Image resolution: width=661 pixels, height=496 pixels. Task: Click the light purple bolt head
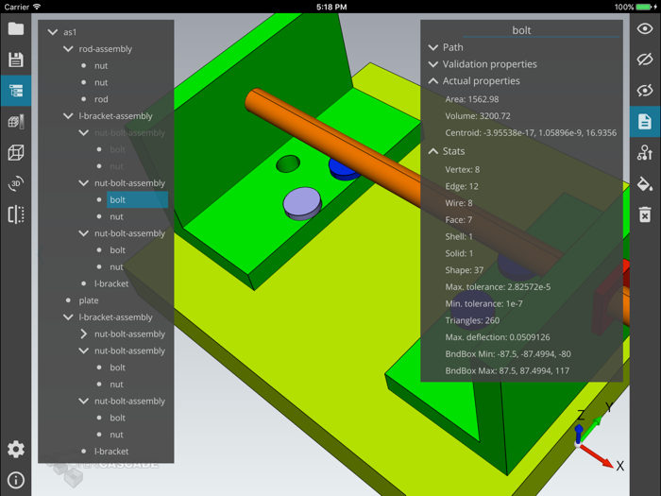point(302,202)
